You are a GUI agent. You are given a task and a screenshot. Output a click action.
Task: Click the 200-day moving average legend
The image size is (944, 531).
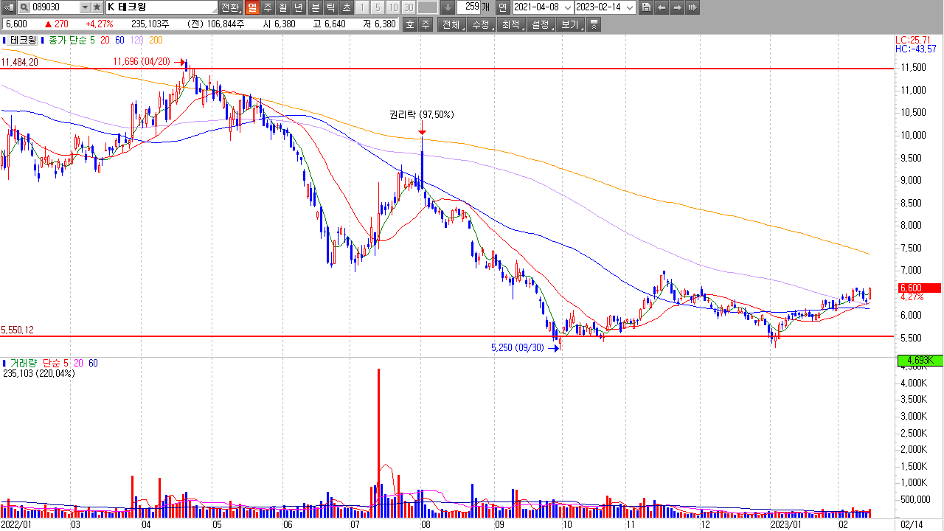(x=156, y=41)
